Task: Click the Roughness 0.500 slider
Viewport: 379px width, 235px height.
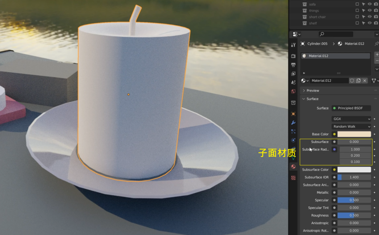Action: click(354, 215)
